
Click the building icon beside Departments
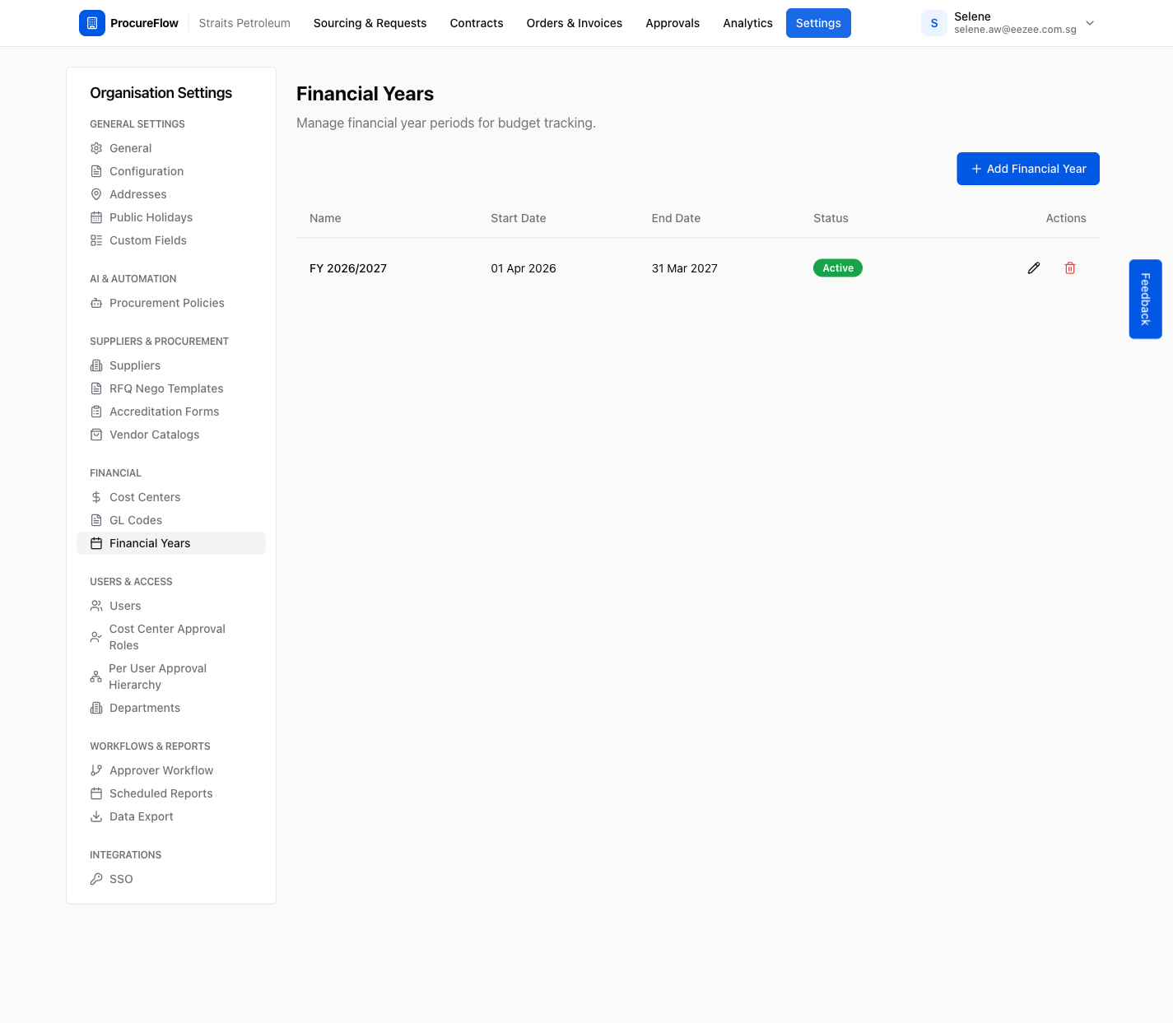pyautogui.click(x=96, y=708)
